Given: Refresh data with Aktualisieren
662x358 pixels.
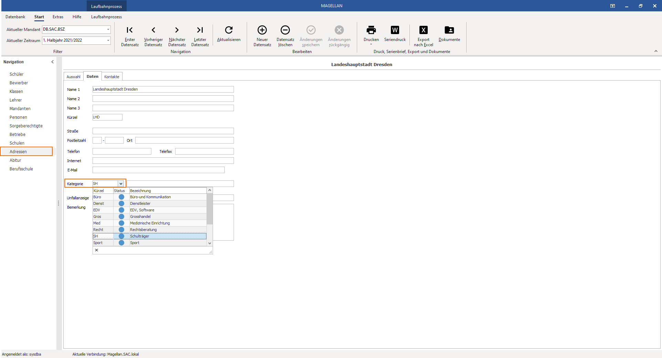Looking at the screenshot, I should [x=229, y=34].
